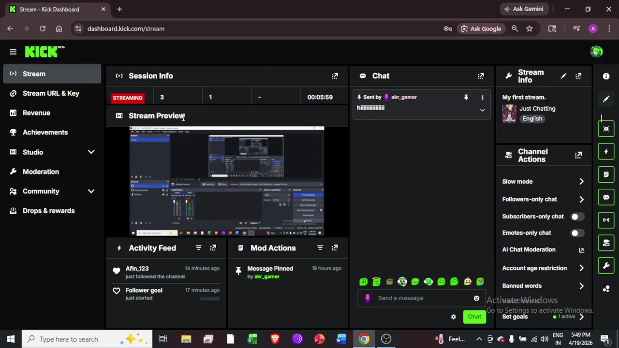Open the hamburger menu beside KICK logo
619x348 pixels.
coord(13,52)
